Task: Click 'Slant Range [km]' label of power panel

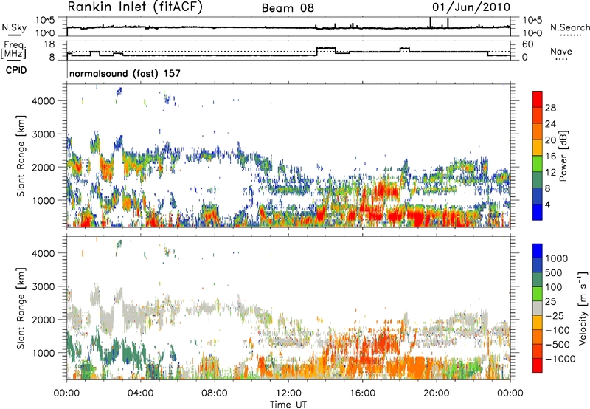Action: pyautogui.click(x=21, y=156)
